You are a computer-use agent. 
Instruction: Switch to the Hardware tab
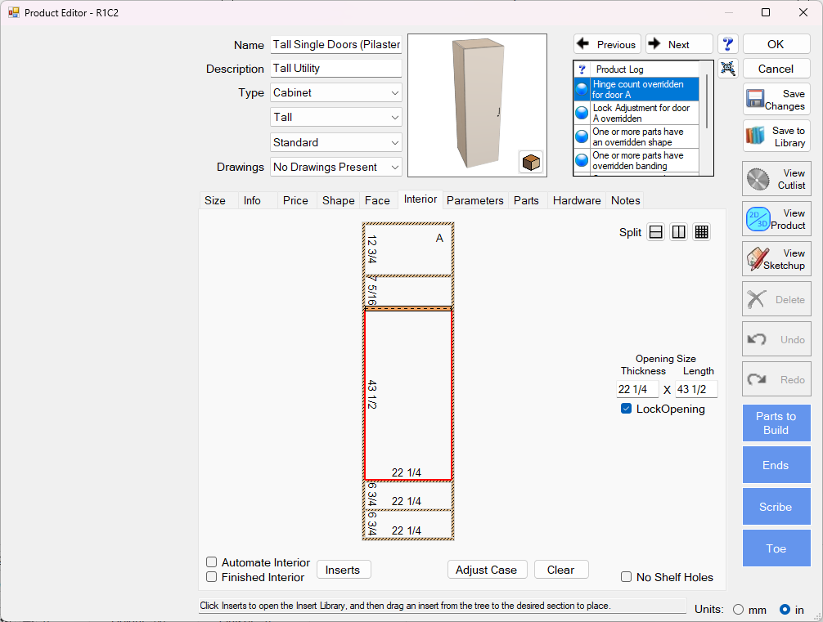577,200
